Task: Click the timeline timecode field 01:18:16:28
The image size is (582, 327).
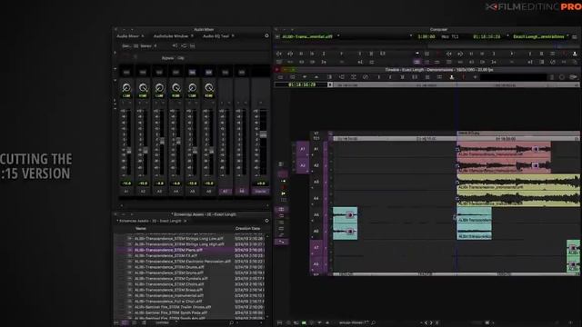Action: [x=302, y=84]
